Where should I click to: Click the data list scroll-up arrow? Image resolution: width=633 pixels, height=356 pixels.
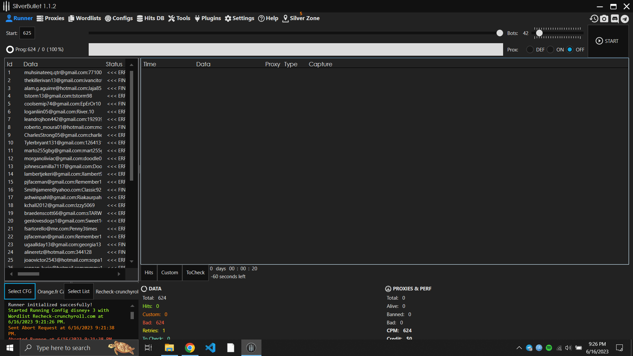[132, 65]
